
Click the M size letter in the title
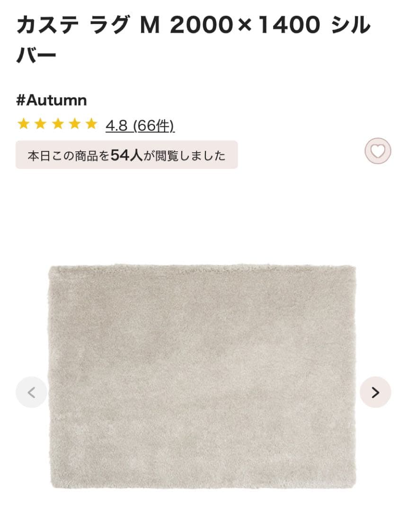click(150, 26)
